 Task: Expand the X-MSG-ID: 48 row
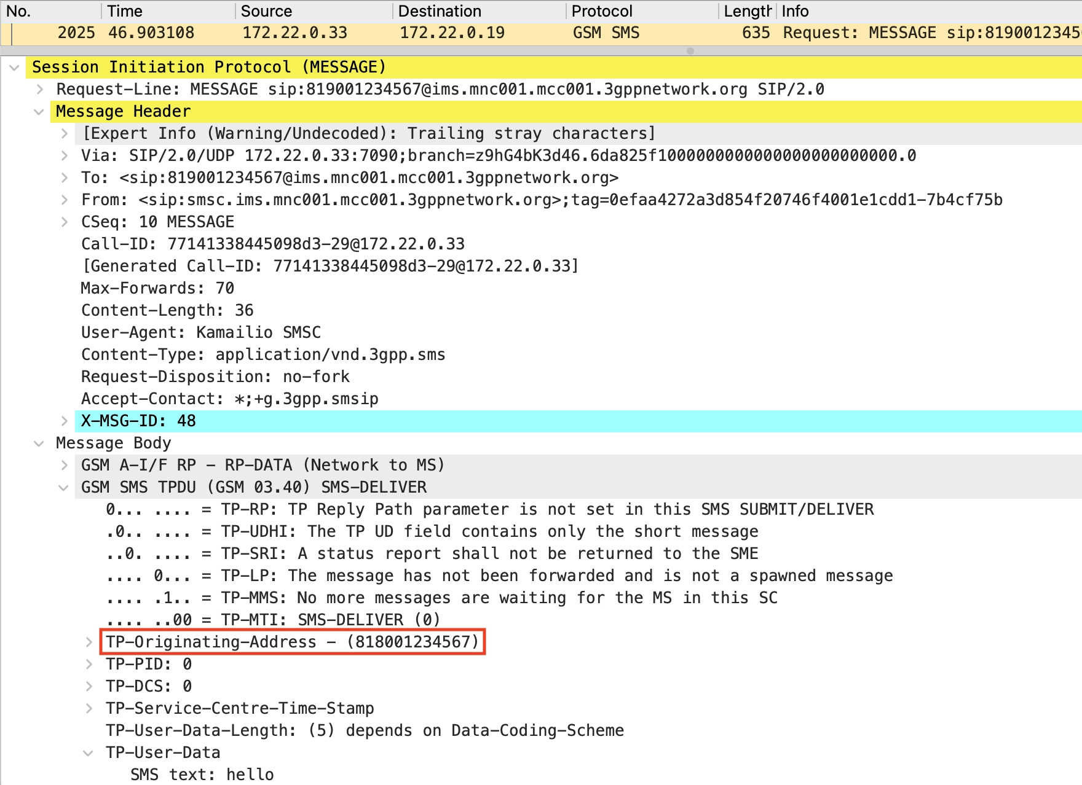65,421
